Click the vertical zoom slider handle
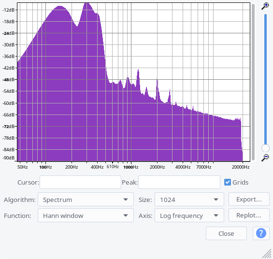 click(265, 148)
